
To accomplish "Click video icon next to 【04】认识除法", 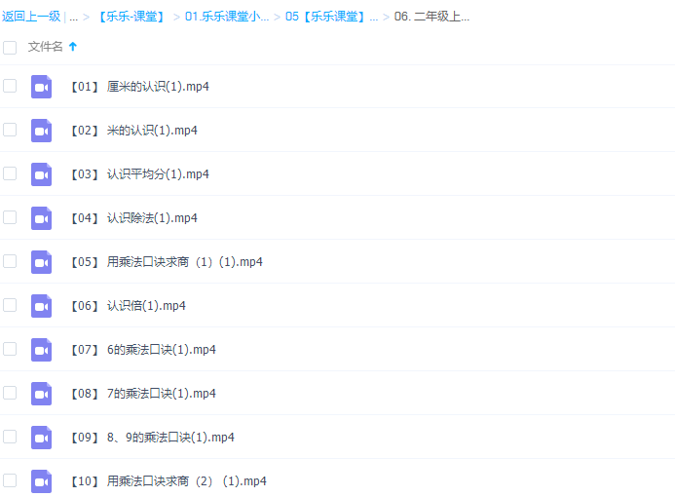I will click(x=41, y=218).
